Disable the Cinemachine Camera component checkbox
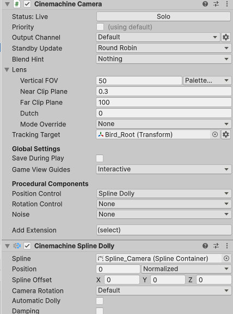 (x=27, y=4)
